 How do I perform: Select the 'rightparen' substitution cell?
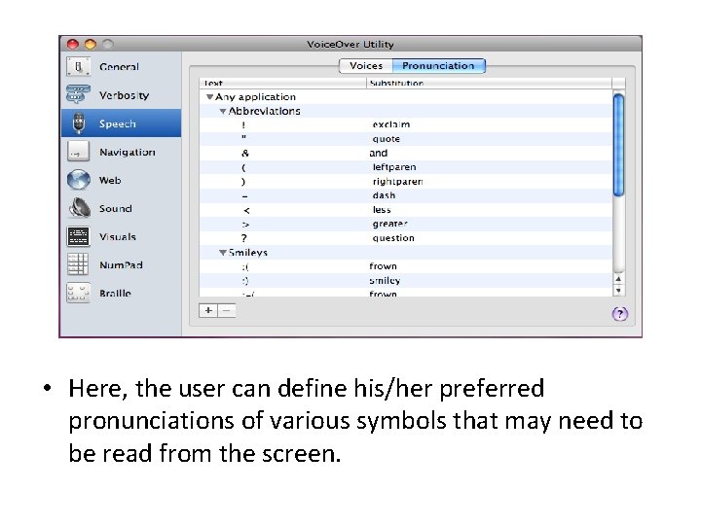[489, 181]
